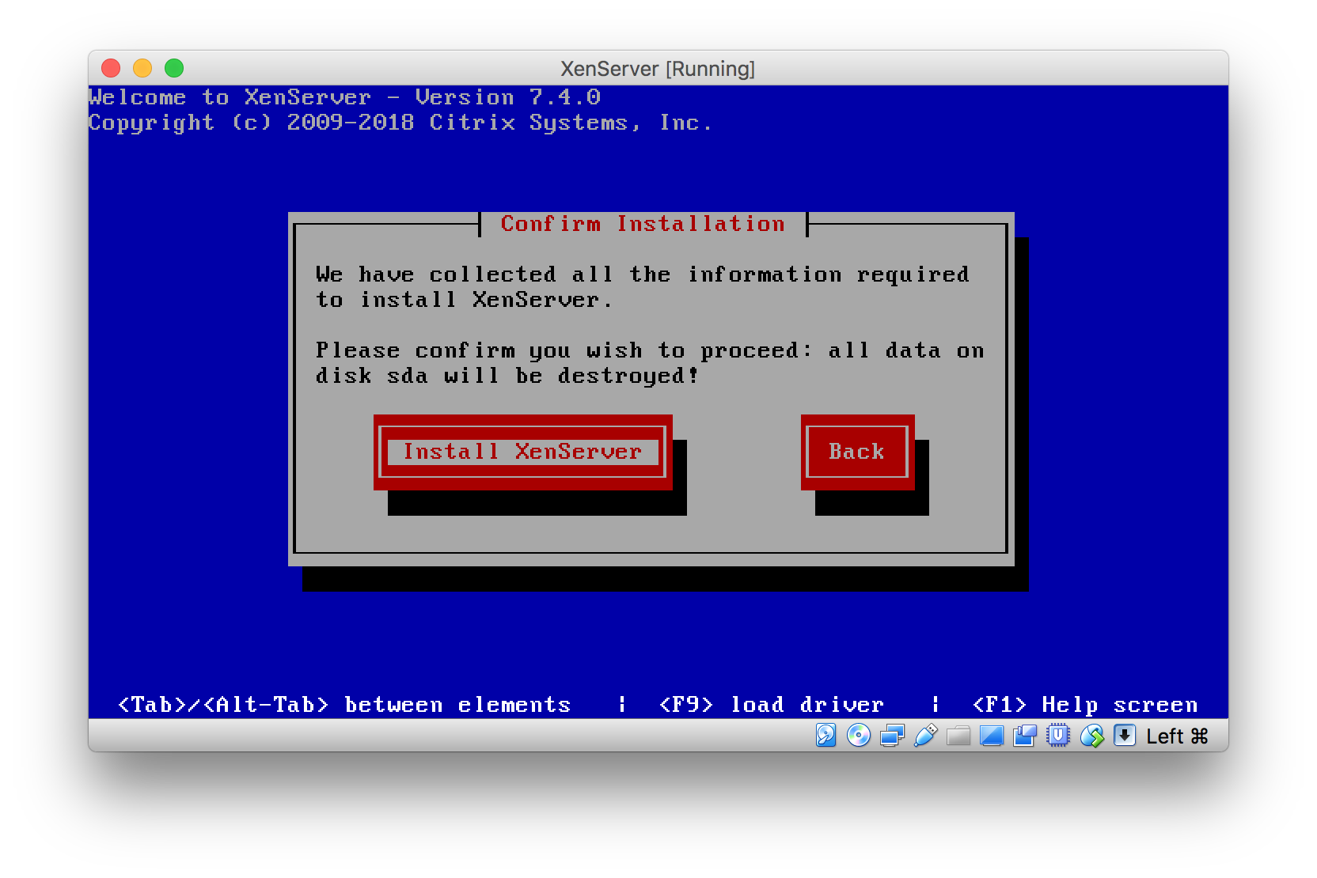Open the network adapters status icon
This screenshot has width=1317, height=878.
pyautogui.click(x=892, y=736)
